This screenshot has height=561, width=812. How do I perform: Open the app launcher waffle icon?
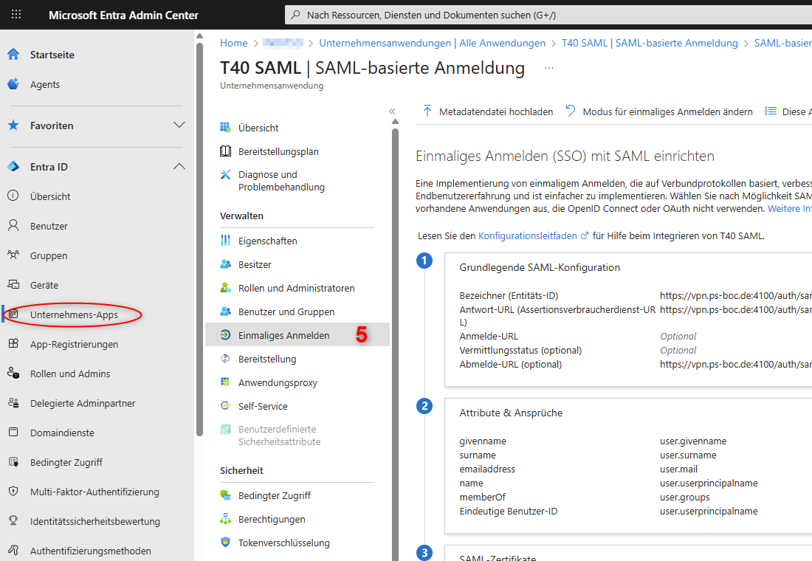pos(16,15)
